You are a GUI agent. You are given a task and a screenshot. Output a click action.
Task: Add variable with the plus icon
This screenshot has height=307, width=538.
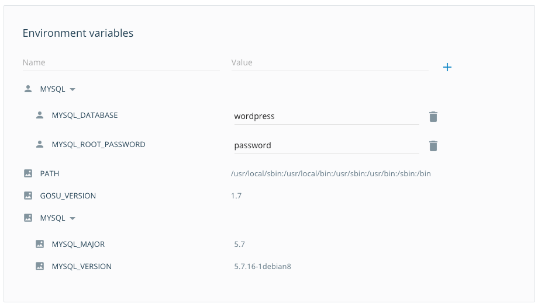click(447, 67)
